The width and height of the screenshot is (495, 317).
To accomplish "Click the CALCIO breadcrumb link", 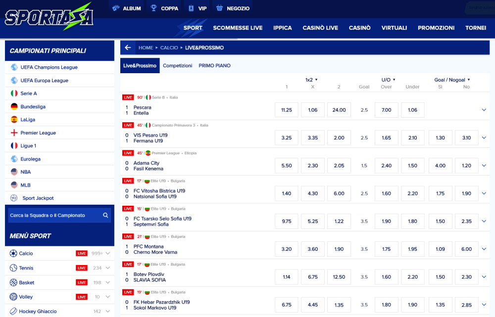I will click(169, 47).
